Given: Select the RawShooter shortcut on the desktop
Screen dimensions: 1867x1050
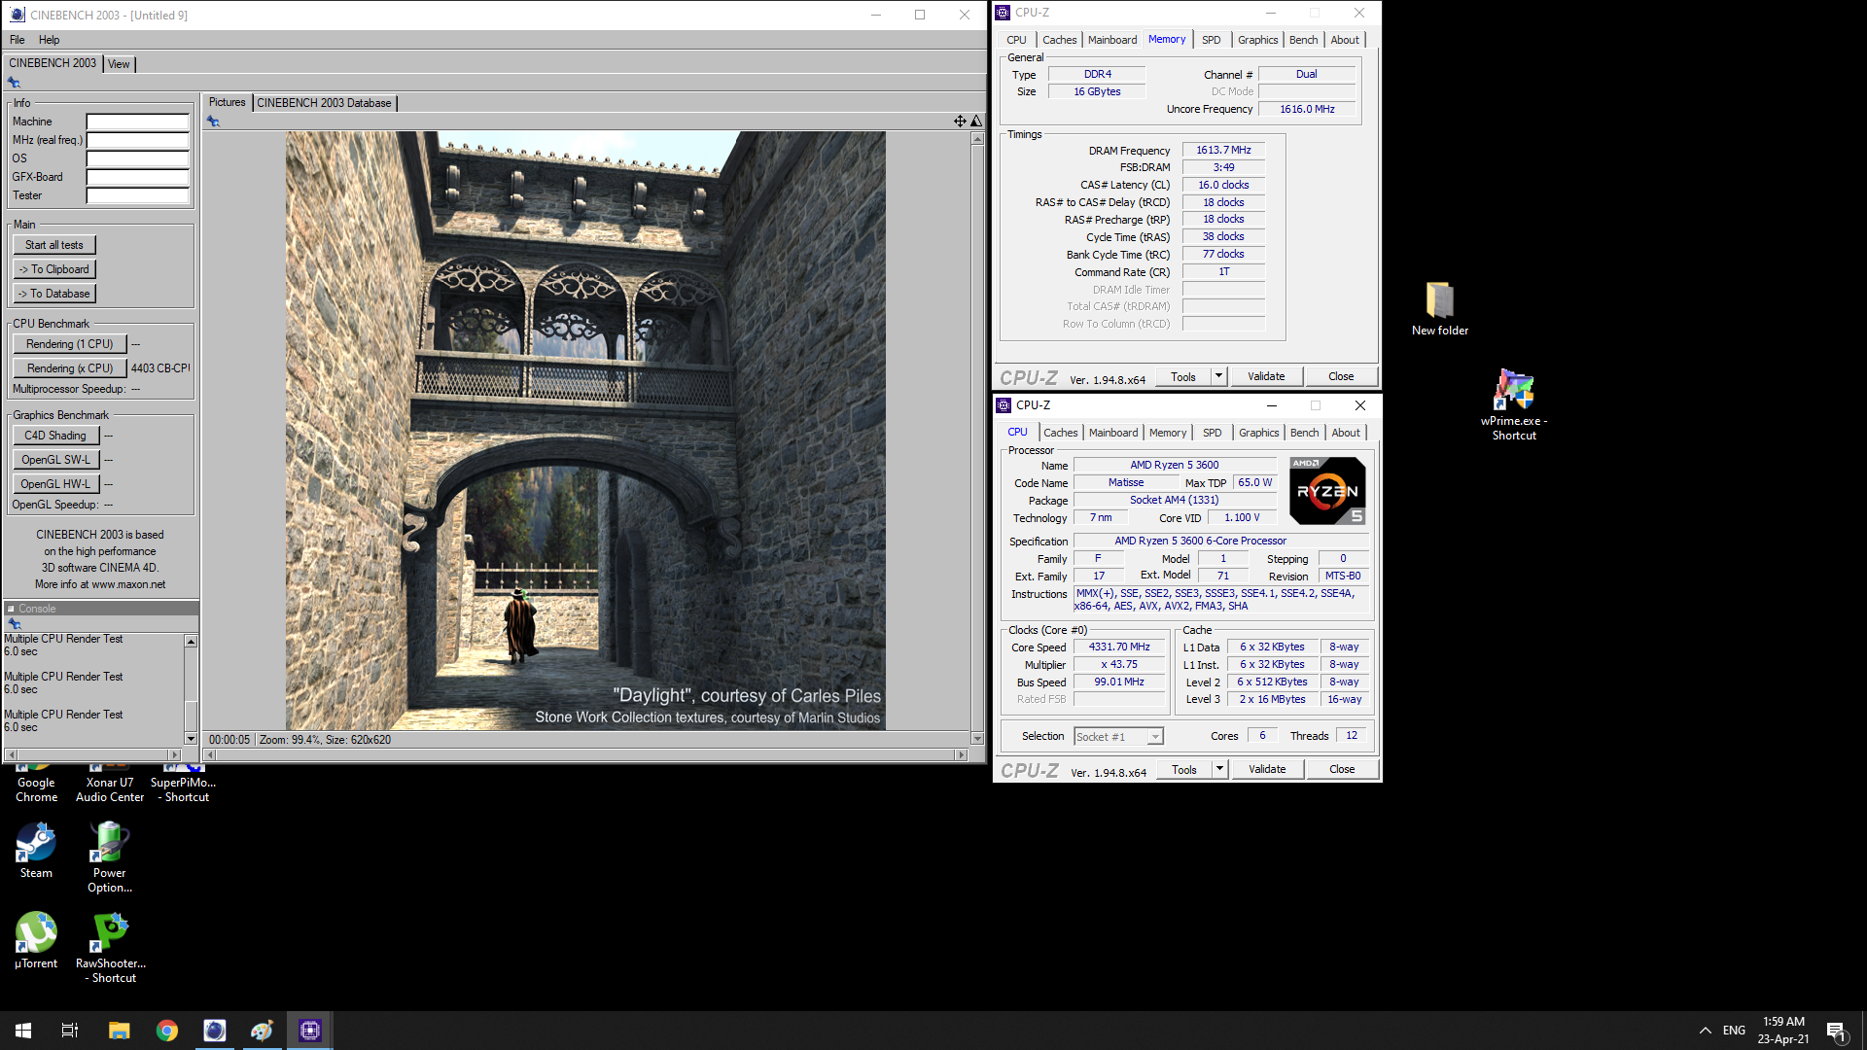Looking at the screenshot, I should coord(111,948).
